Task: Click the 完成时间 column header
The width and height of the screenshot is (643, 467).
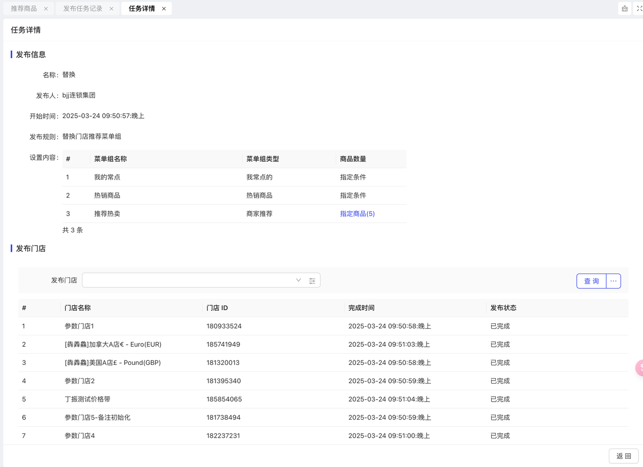Action: tap(361, 308)
